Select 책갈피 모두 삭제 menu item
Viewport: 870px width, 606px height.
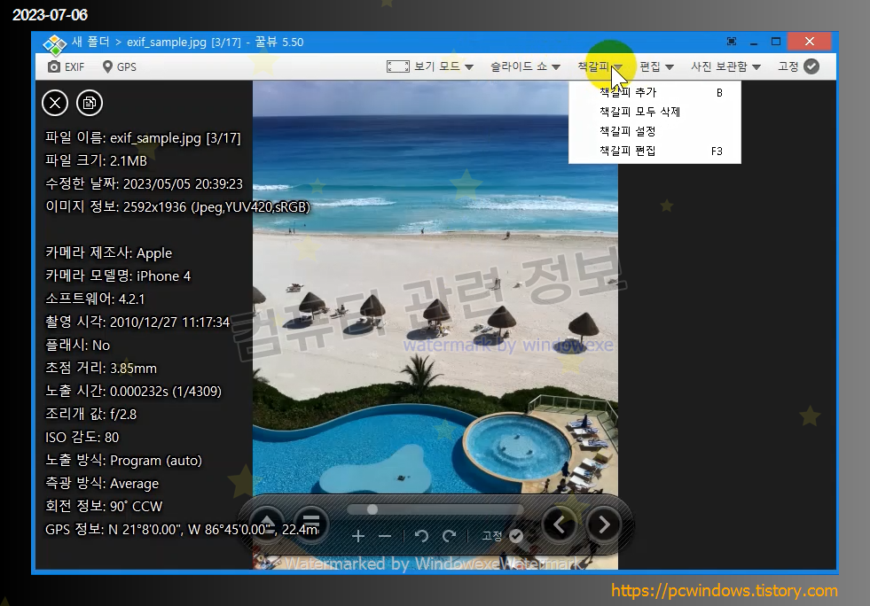click(x=654, y=112)
